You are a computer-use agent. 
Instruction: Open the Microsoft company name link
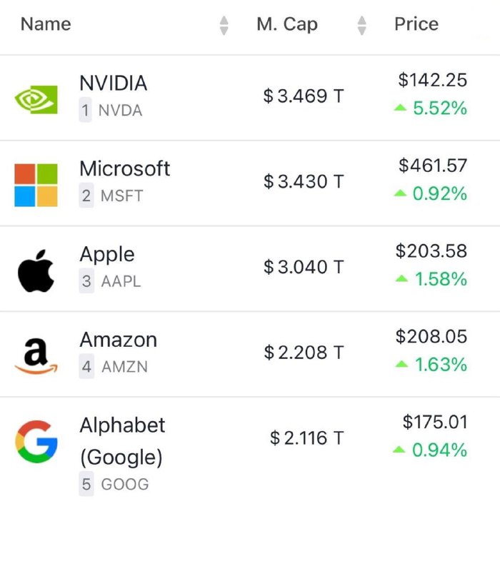(124, 168)
